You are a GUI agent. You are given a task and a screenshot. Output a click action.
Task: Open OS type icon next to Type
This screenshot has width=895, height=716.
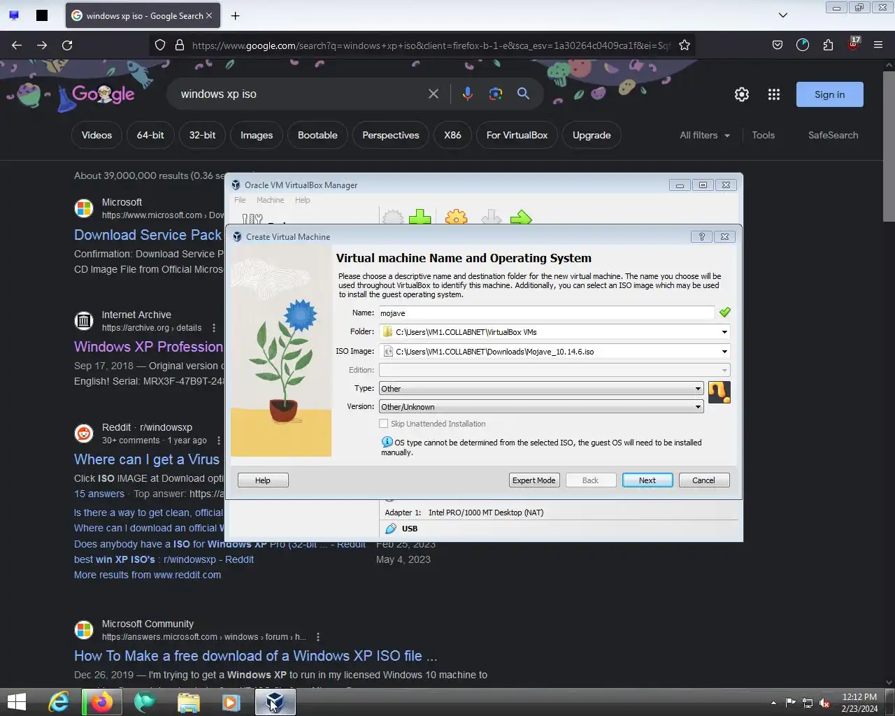click(x=719, y=392)
